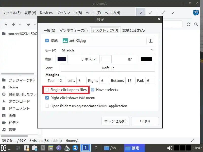Toggle the wallpaper (壁紙) checkbox
Viewport: 203px width, 152px height.
click(x=47, y=41)
